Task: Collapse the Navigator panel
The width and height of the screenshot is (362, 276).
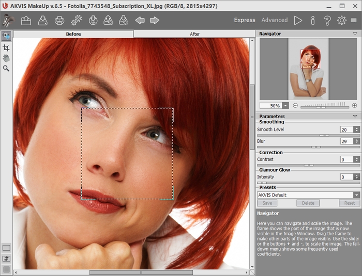Action: [355, 34]
